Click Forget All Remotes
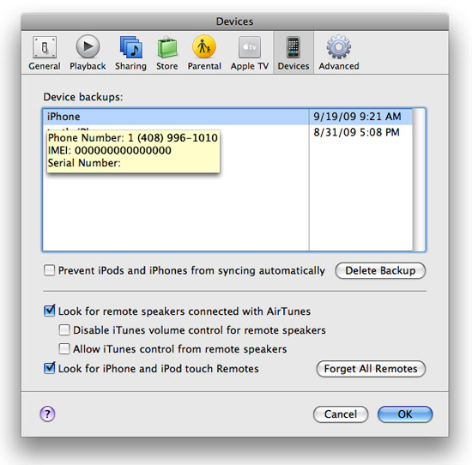Screen dimensions: 472x465 pyautogui.click(x=371, y=369)
